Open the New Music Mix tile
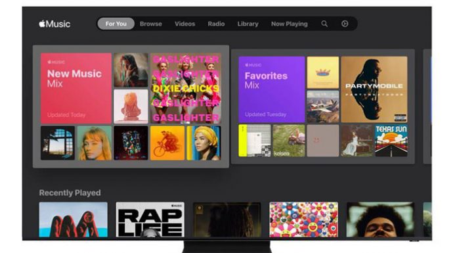The width and height of the screenshot is (457, 253). coord(76,89)
